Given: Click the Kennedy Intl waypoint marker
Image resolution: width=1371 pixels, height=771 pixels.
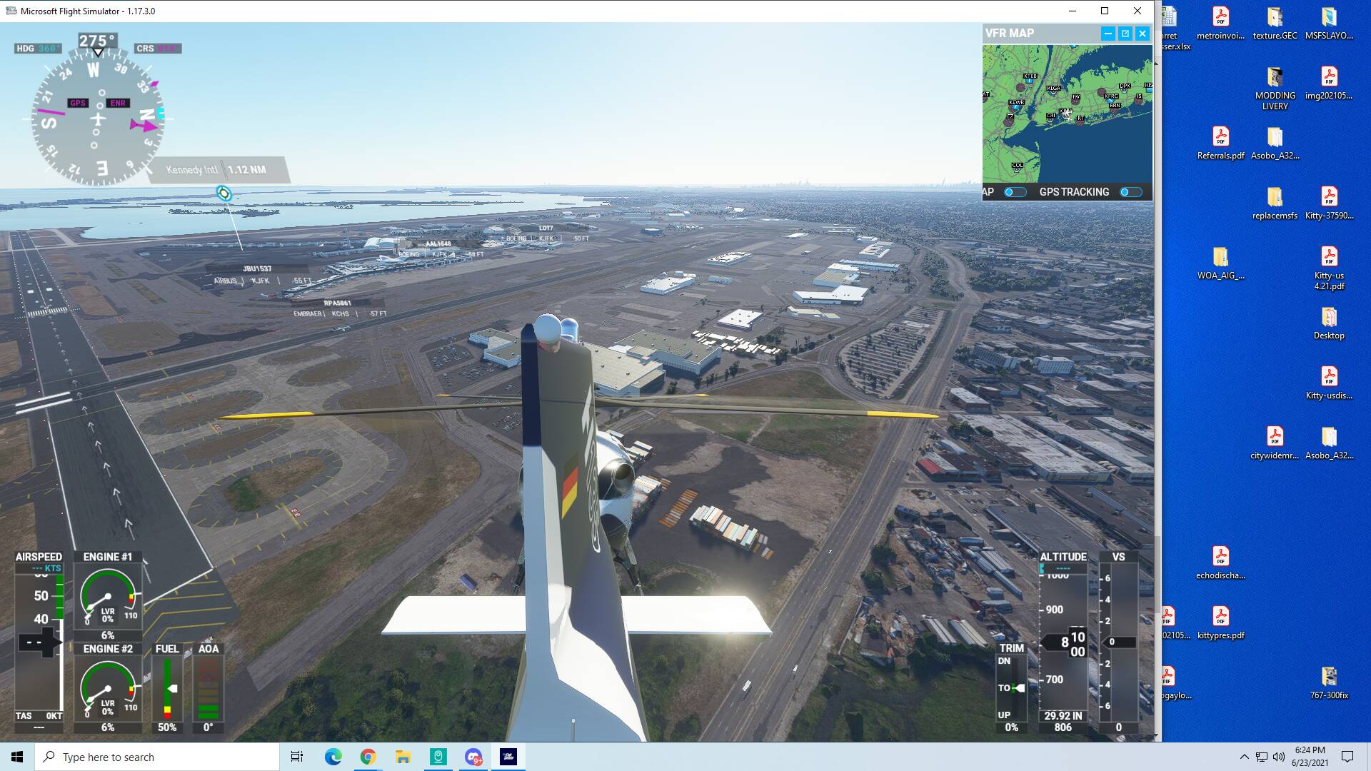Looking at the screenshot, I should (x=224, y=193).
